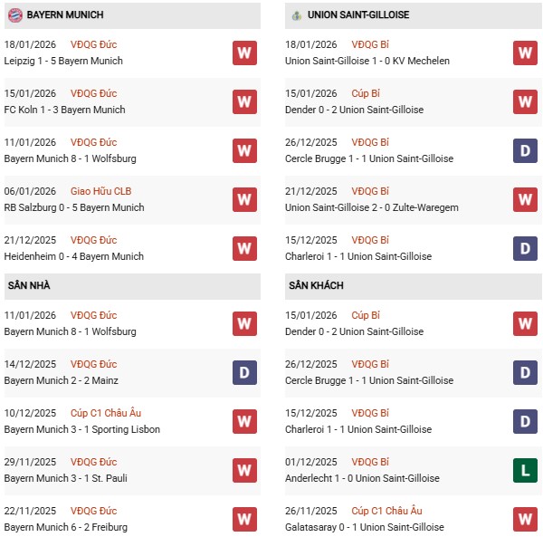Select the SÂN NHÀ section header
543x537 pixels.
(29, 286)
